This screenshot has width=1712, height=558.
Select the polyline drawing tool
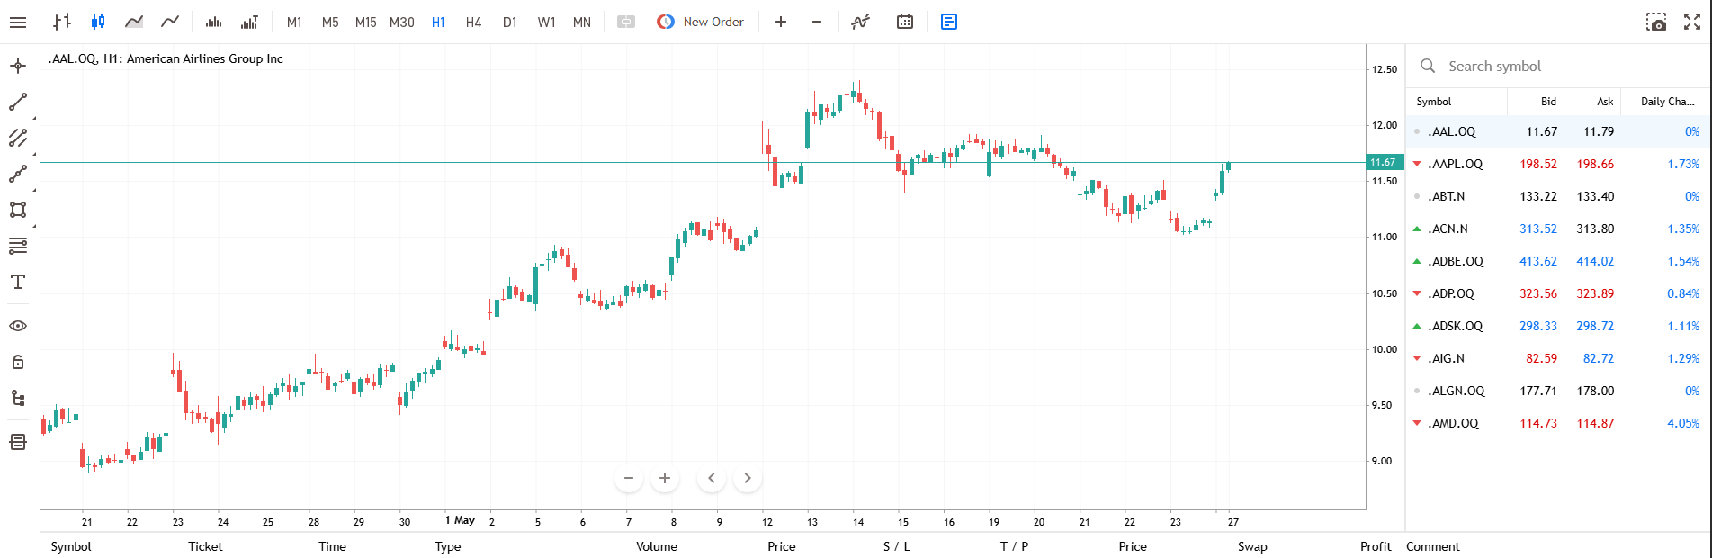[18, 174]
